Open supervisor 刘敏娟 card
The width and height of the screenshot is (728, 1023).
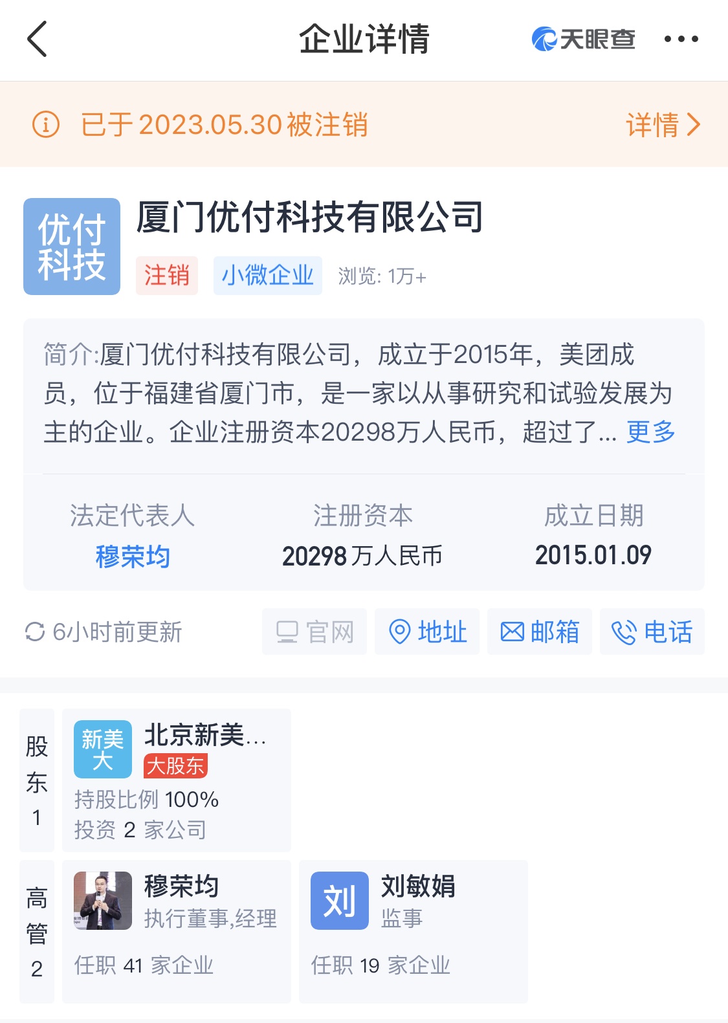[x=414, y=932]
